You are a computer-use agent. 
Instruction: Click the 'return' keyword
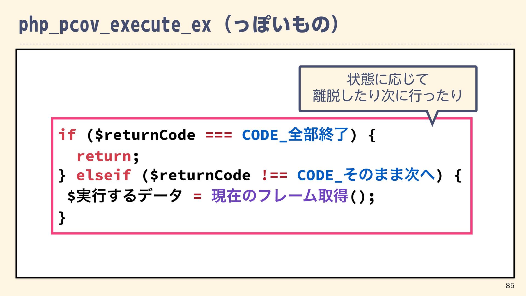click(104, 156)
